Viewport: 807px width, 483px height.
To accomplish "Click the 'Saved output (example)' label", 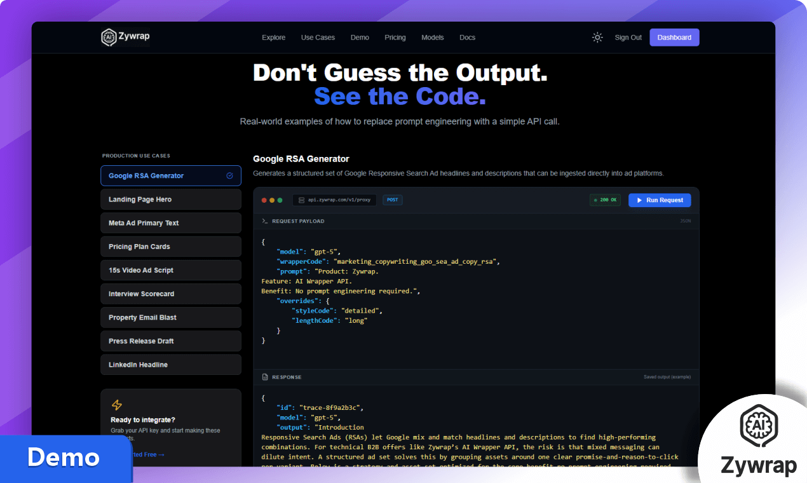I will 667,377.
